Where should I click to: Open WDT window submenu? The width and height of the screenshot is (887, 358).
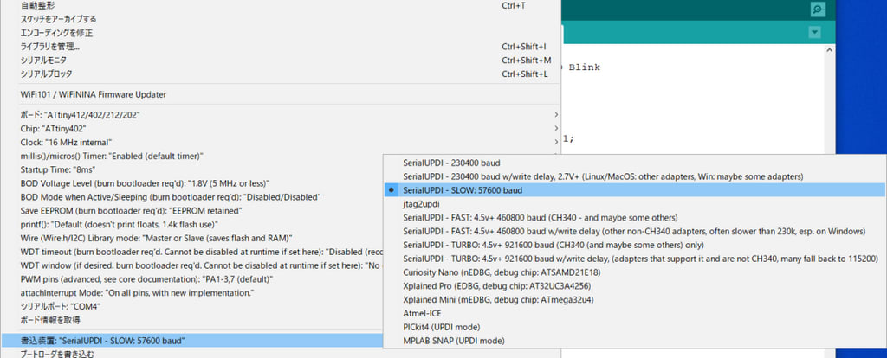click(192, 265)
